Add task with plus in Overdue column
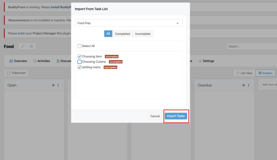Screen dimensions: 277x160 pos(244,85)
